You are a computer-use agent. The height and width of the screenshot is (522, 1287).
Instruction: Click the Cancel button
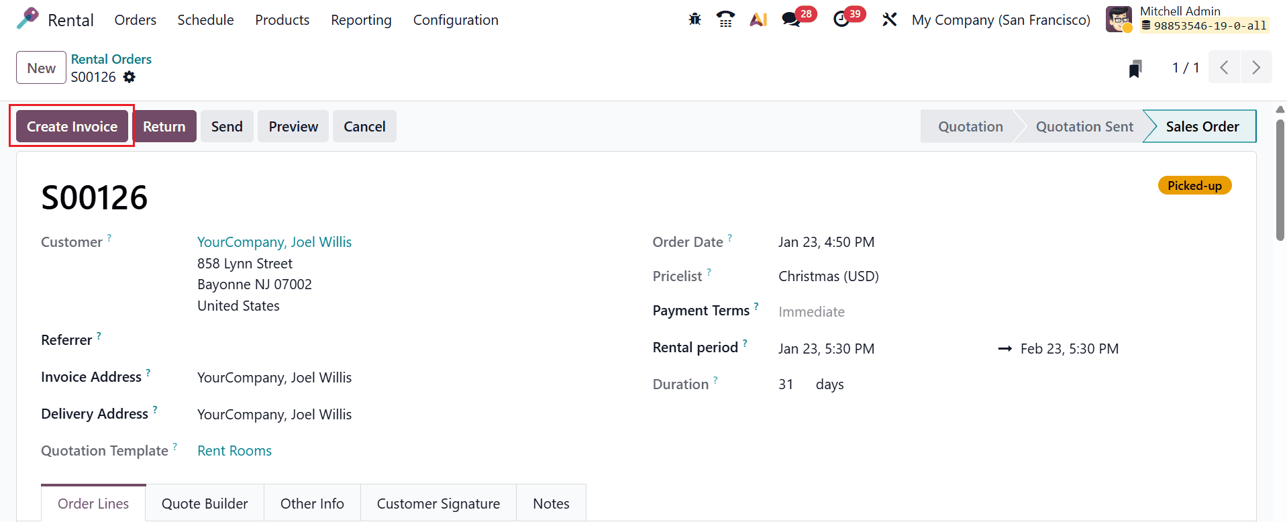click(364, 126)
